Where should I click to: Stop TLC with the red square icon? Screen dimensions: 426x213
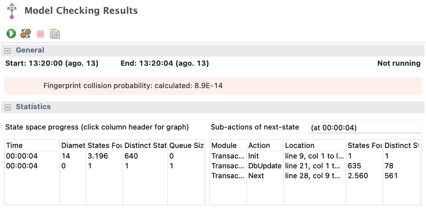[x=40, y=34]
